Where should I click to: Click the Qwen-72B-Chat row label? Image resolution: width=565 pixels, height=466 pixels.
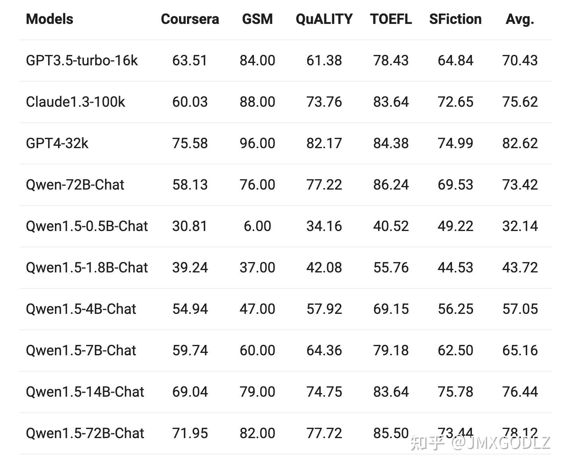(75, 185)
